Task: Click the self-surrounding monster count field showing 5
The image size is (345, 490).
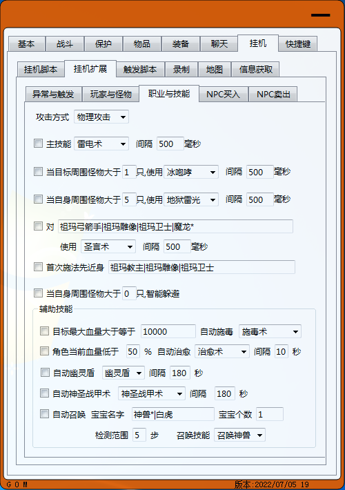Action: (x=129, y=199)
